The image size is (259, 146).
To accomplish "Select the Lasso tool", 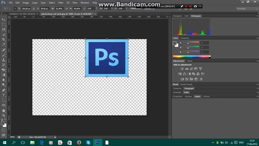I will click(4, 30).
